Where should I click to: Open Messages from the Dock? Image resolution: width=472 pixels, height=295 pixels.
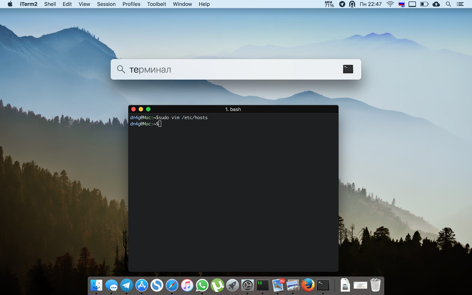point(112,285)
